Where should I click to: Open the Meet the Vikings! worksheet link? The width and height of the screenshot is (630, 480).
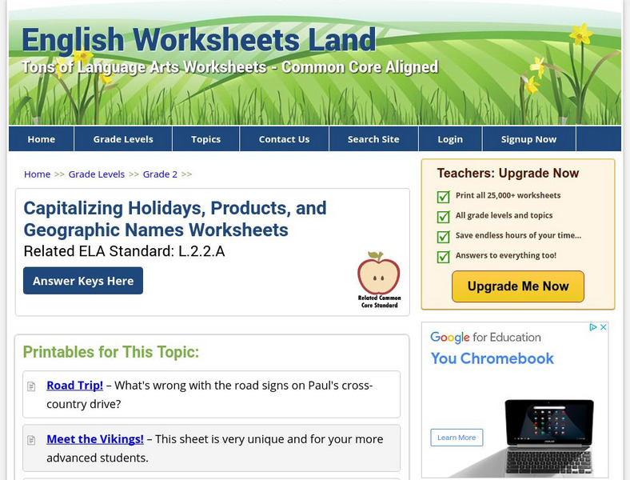coord(95,439)
